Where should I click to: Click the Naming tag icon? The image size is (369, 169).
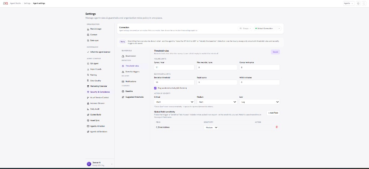coord(88,75)
